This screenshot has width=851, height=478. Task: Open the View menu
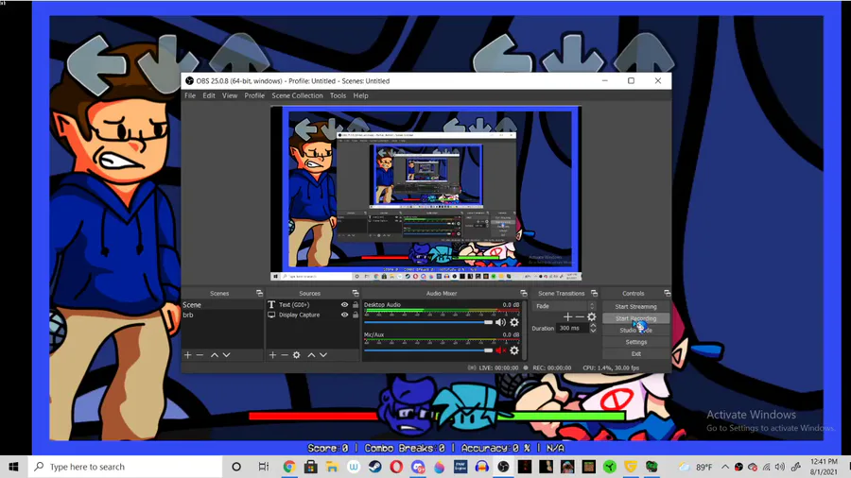230,95
